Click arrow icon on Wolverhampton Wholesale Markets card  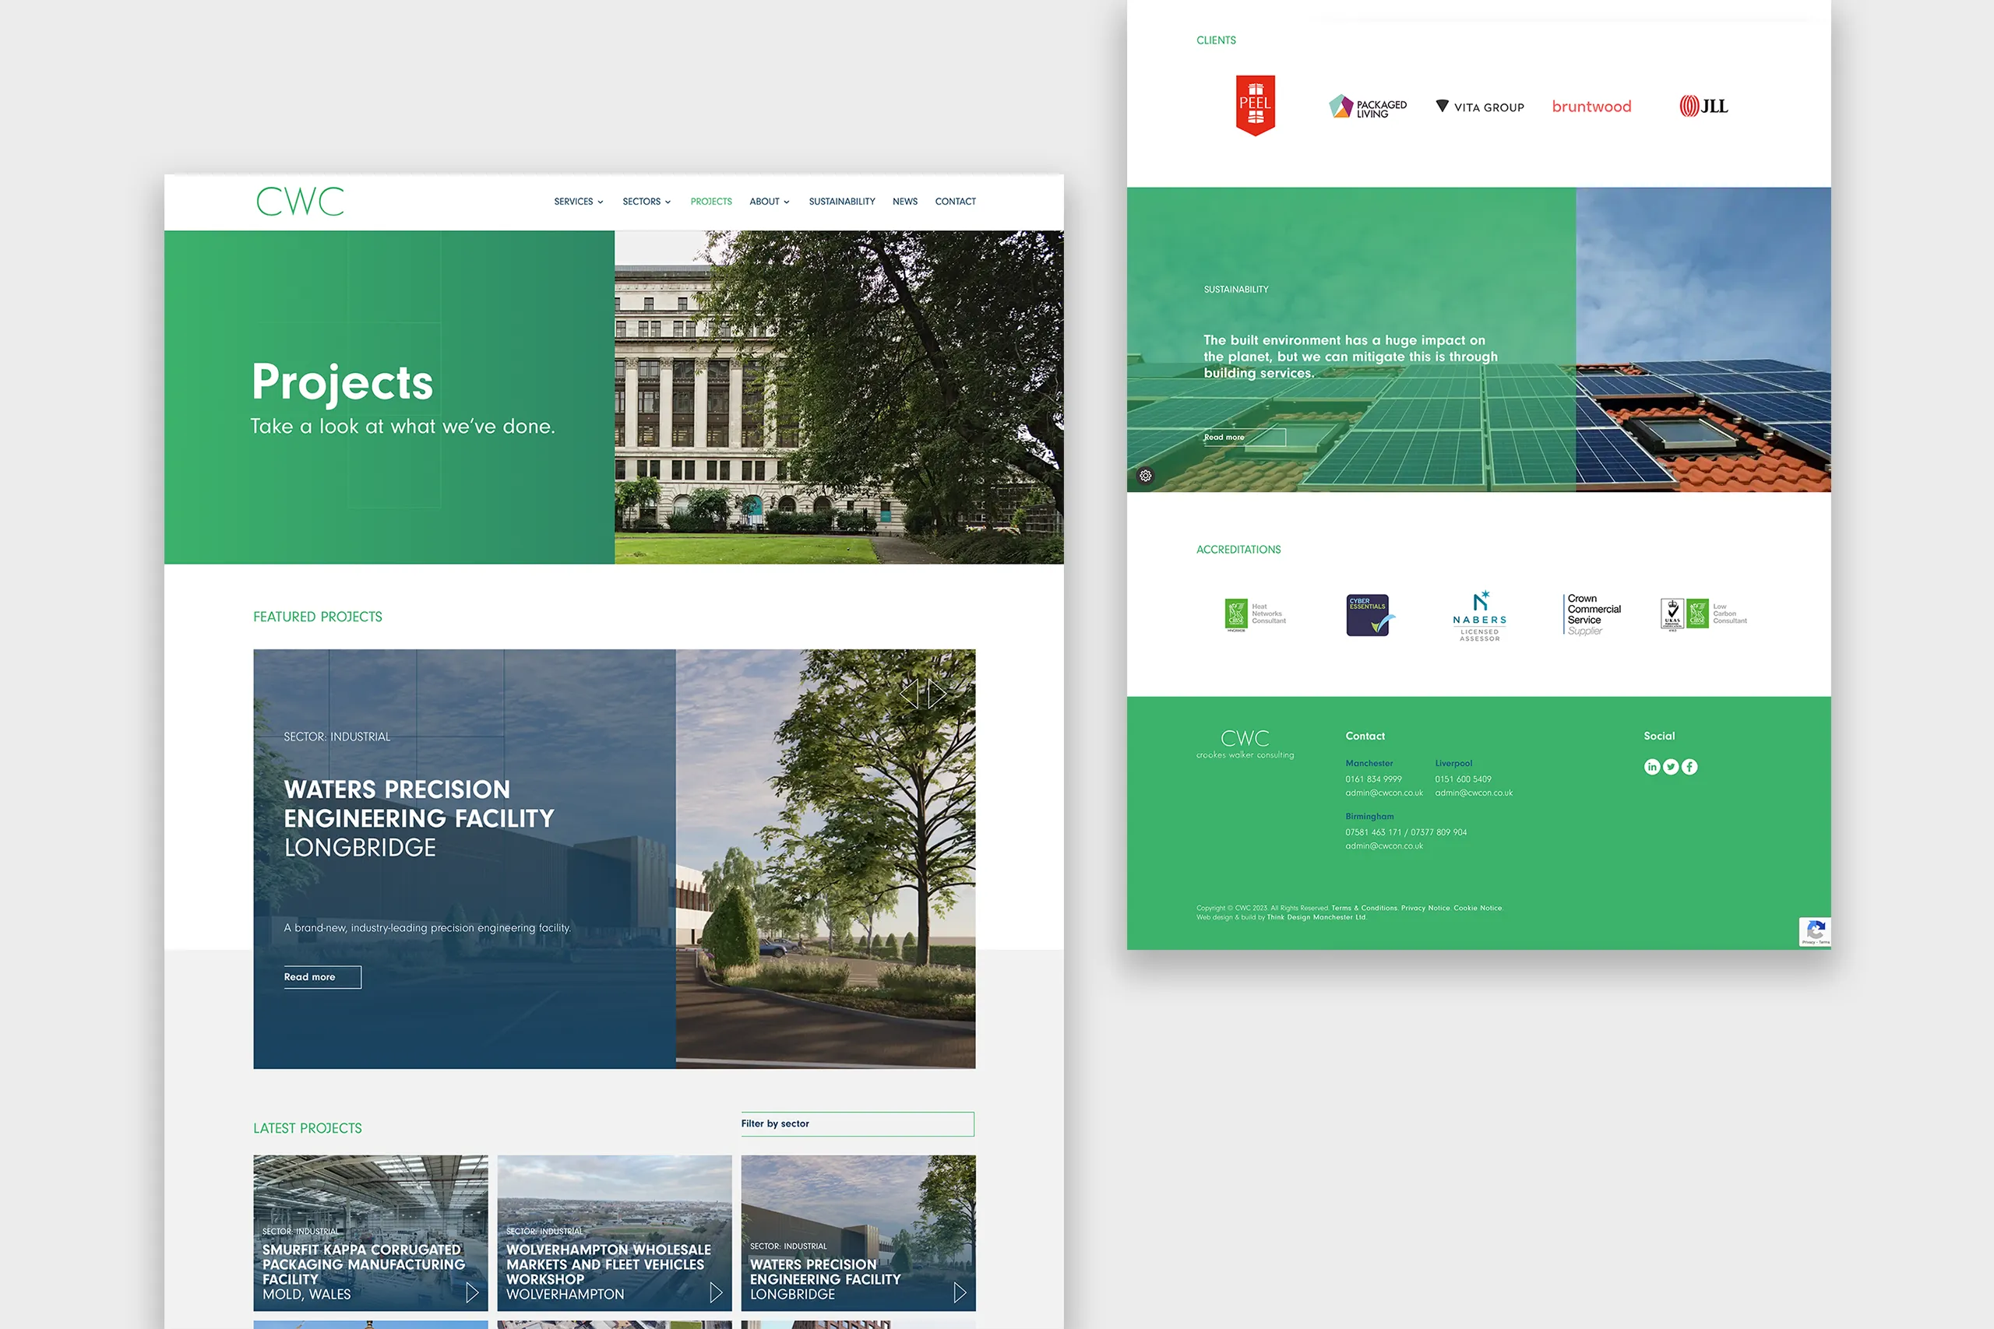point(717,1292)
